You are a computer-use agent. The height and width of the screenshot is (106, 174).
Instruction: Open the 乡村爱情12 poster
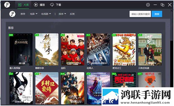(47, 88)
